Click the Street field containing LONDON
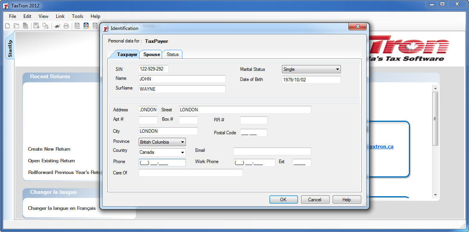The image size is (469, 232). coord(245,110)
